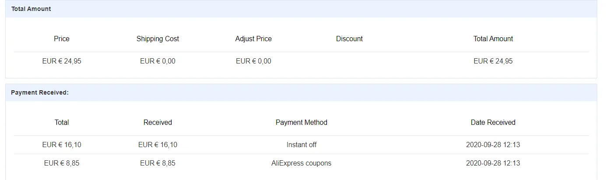Click the Total Amount column header
The height and width of the screenshot is (180, 606).
pos(493,39)
